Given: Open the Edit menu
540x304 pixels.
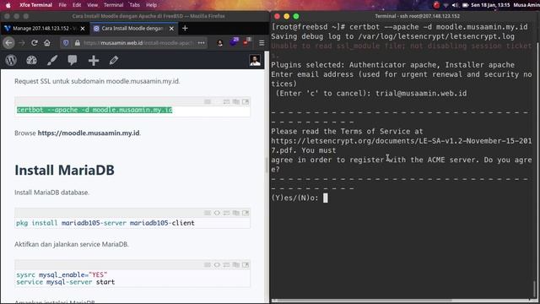Looking at the screenshot, I should (77, 5).
